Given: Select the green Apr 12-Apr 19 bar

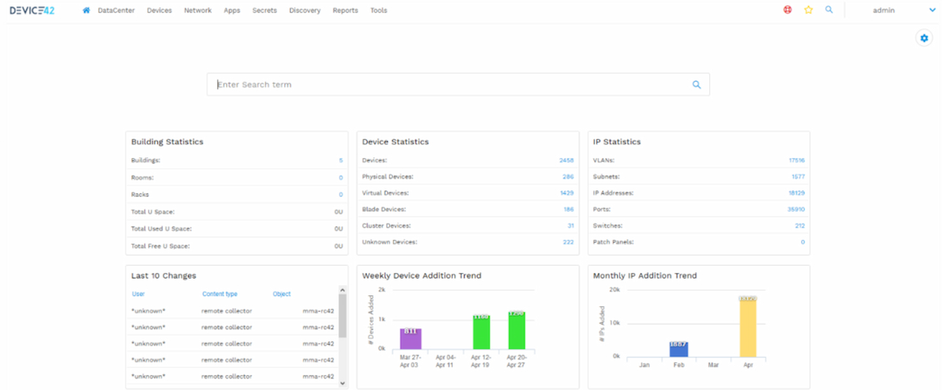Looking at the screenshot, I should click(481, 331).
